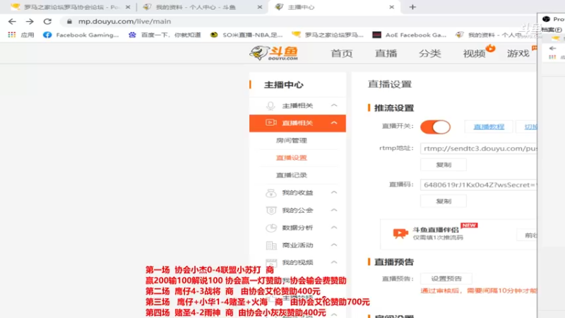The image size is (565, 318).
Task: Expand the 我的收益 chevron
Action: coord(334,192)
